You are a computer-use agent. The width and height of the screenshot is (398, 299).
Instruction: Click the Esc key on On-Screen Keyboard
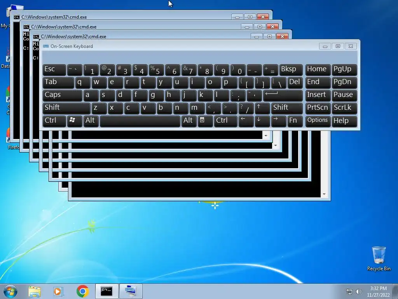(x=54, y=70)
